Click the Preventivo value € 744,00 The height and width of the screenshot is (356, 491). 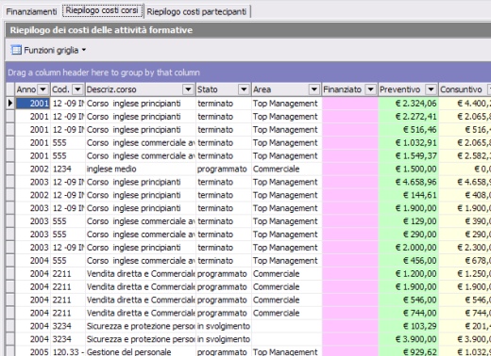pos(409,313)
